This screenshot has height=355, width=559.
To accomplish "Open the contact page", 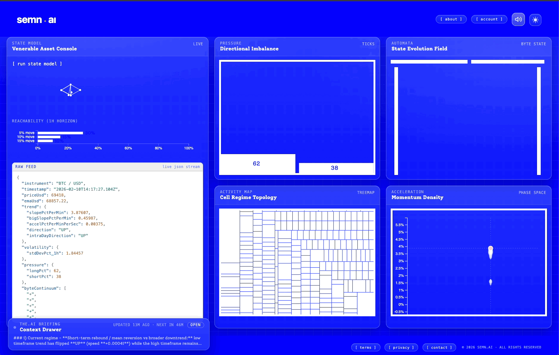I will coord(439,347).
